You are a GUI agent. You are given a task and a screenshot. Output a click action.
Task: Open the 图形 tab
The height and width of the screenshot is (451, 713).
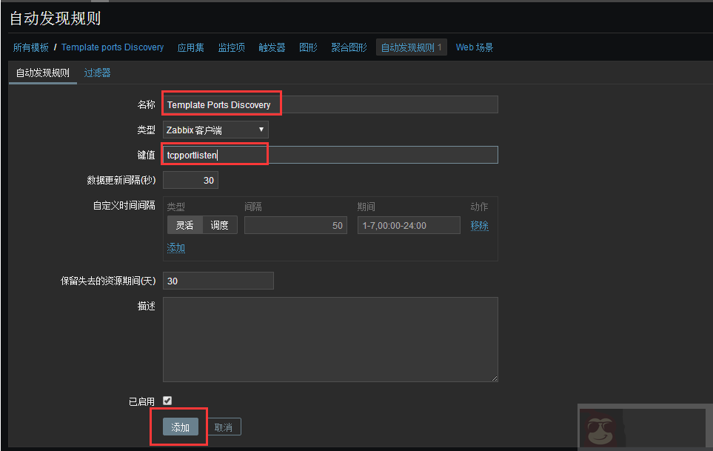point(308,47)
